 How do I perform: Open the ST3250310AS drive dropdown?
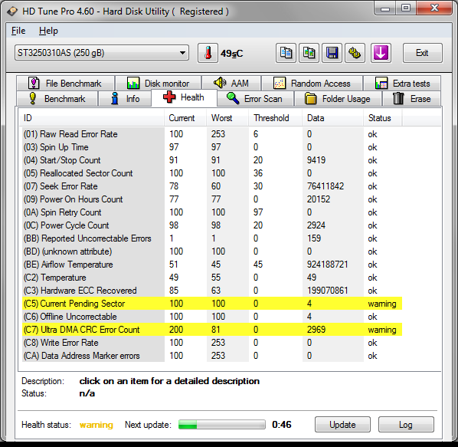tap(102, 53)
